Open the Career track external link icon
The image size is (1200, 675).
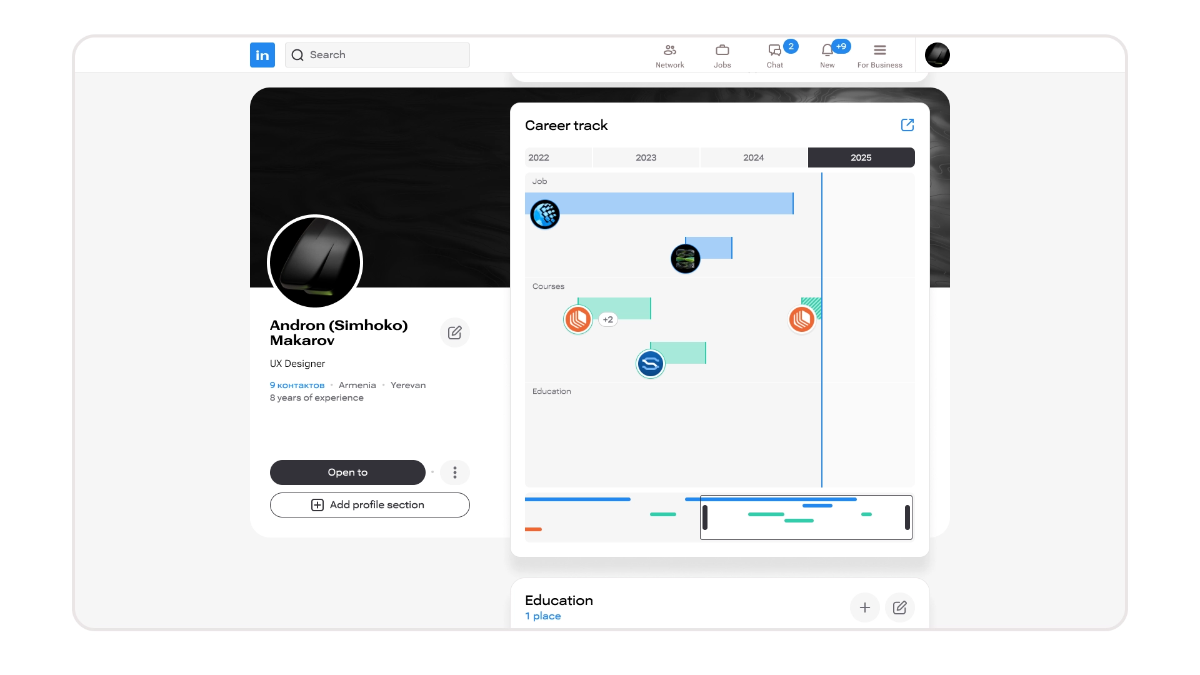(907, 125)
